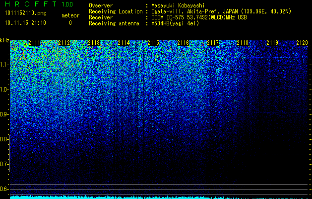Click the 2114 time marker
This screenshot has height=199, width=312.
[124, 43]
